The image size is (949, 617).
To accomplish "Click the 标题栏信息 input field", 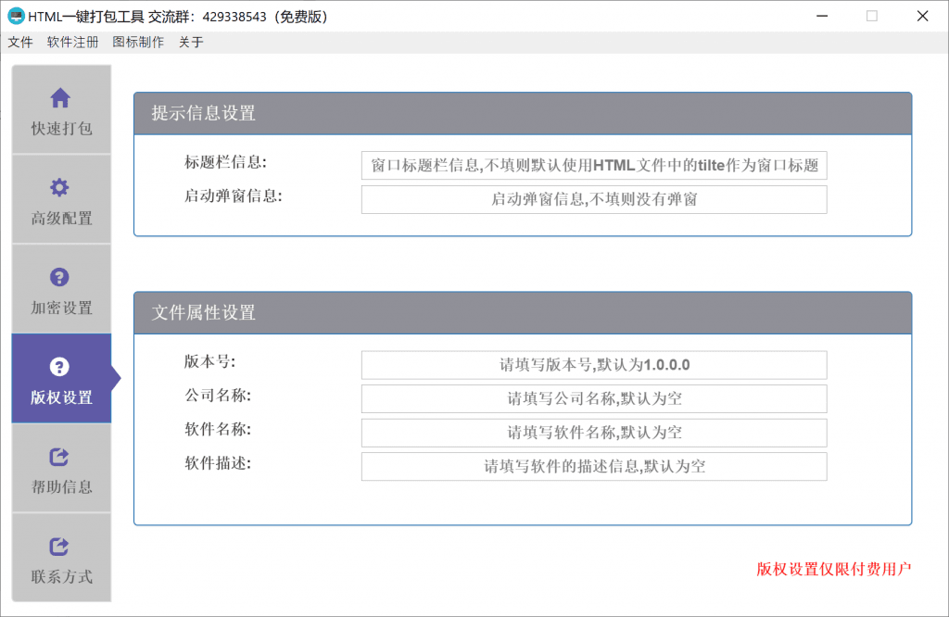I will coord(593,166).
